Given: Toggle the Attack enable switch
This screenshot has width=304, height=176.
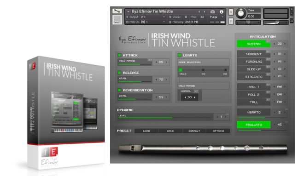Looking at the screenshot, I should (119, 55).
